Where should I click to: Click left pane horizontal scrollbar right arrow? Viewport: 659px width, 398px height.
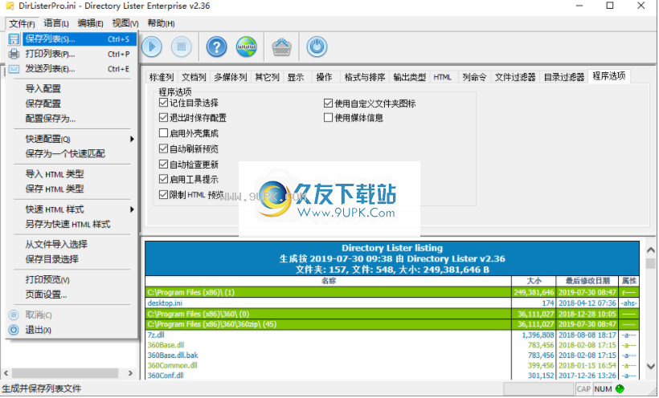click(x=130, y=373)
